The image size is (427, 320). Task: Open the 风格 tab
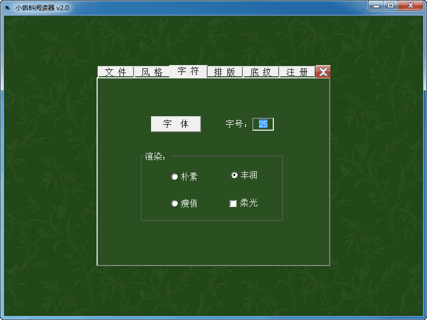coord(152,71)
